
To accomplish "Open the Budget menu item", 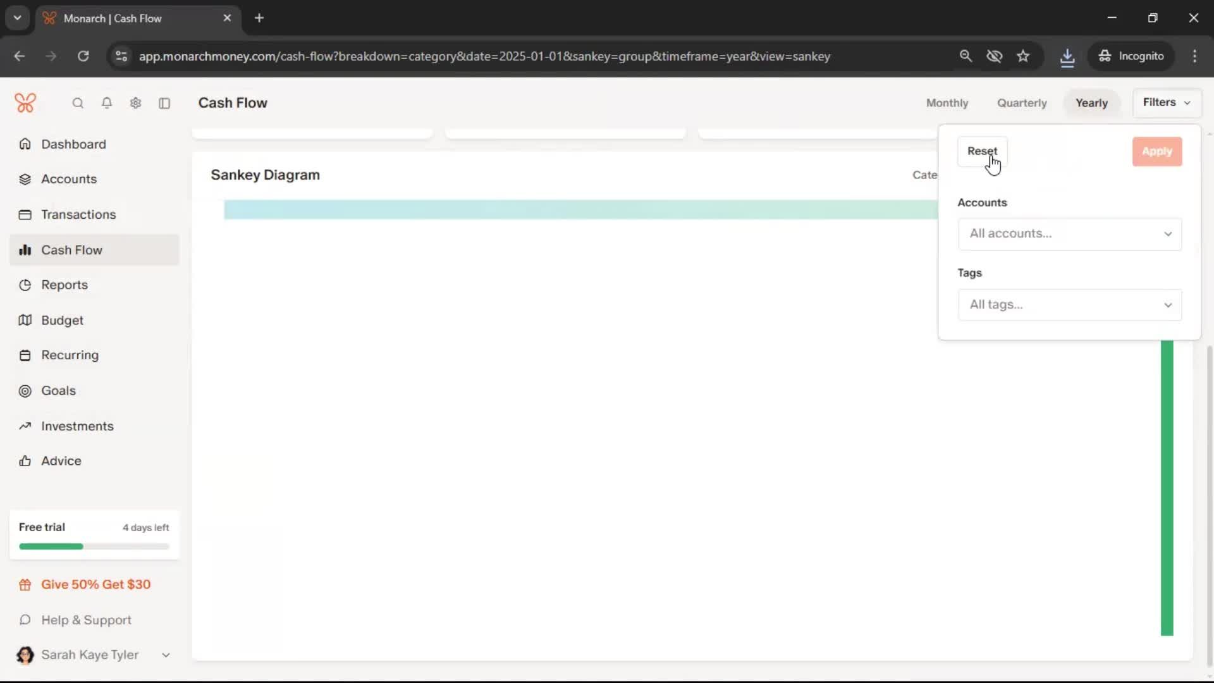I will point(62,321).
